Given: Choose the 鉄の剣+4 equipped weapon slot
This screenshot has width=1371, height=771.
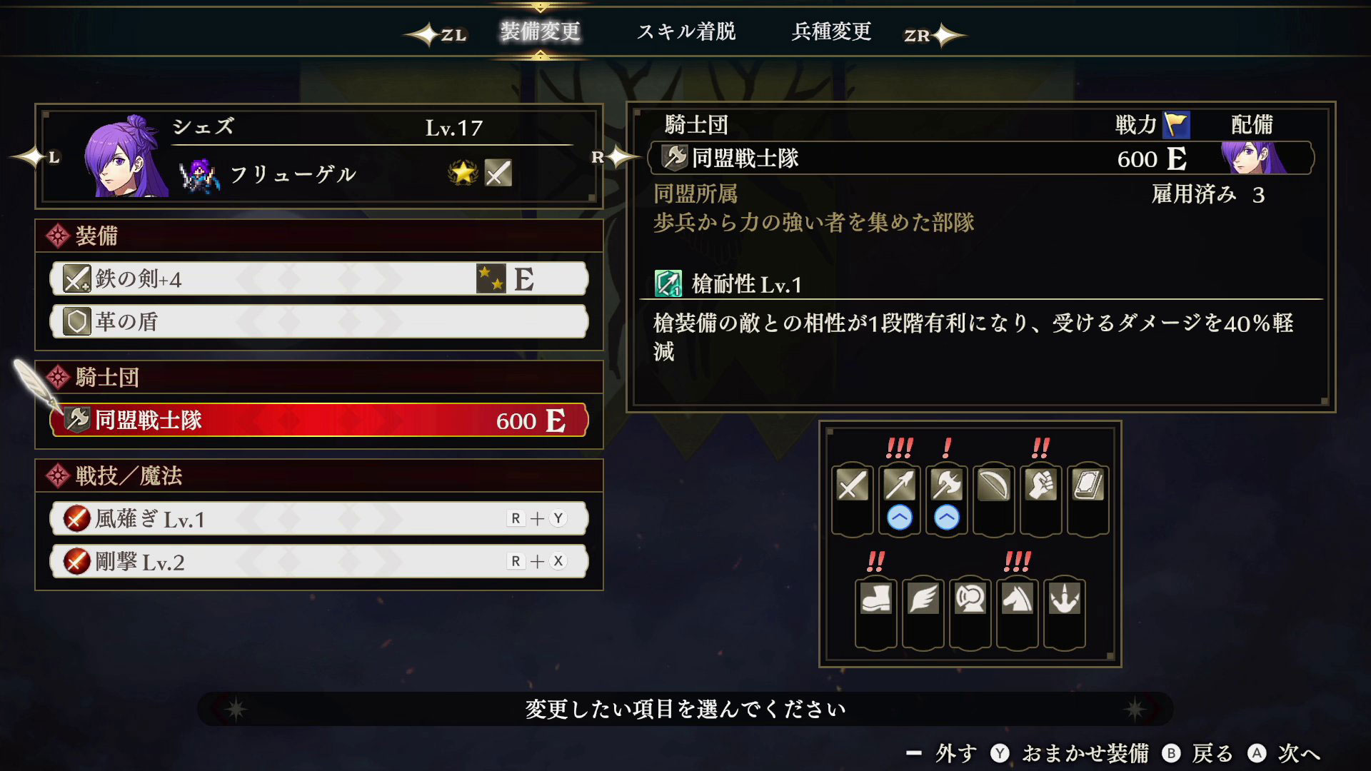Looking at the screenshot, I should tap(319, 278).
